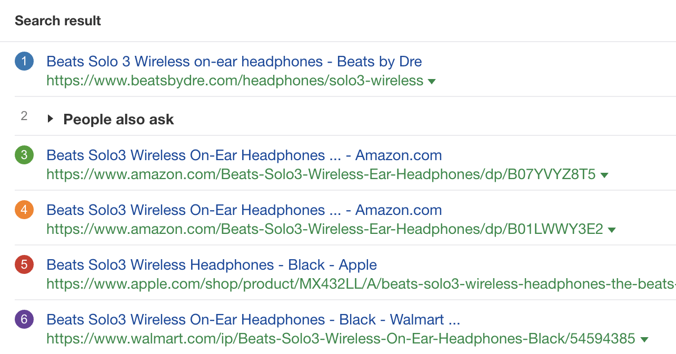The width and height of the screenshot is (676, 354).
Task: Click the blue number 1 position badge
Action: click(x=24, y=62)
